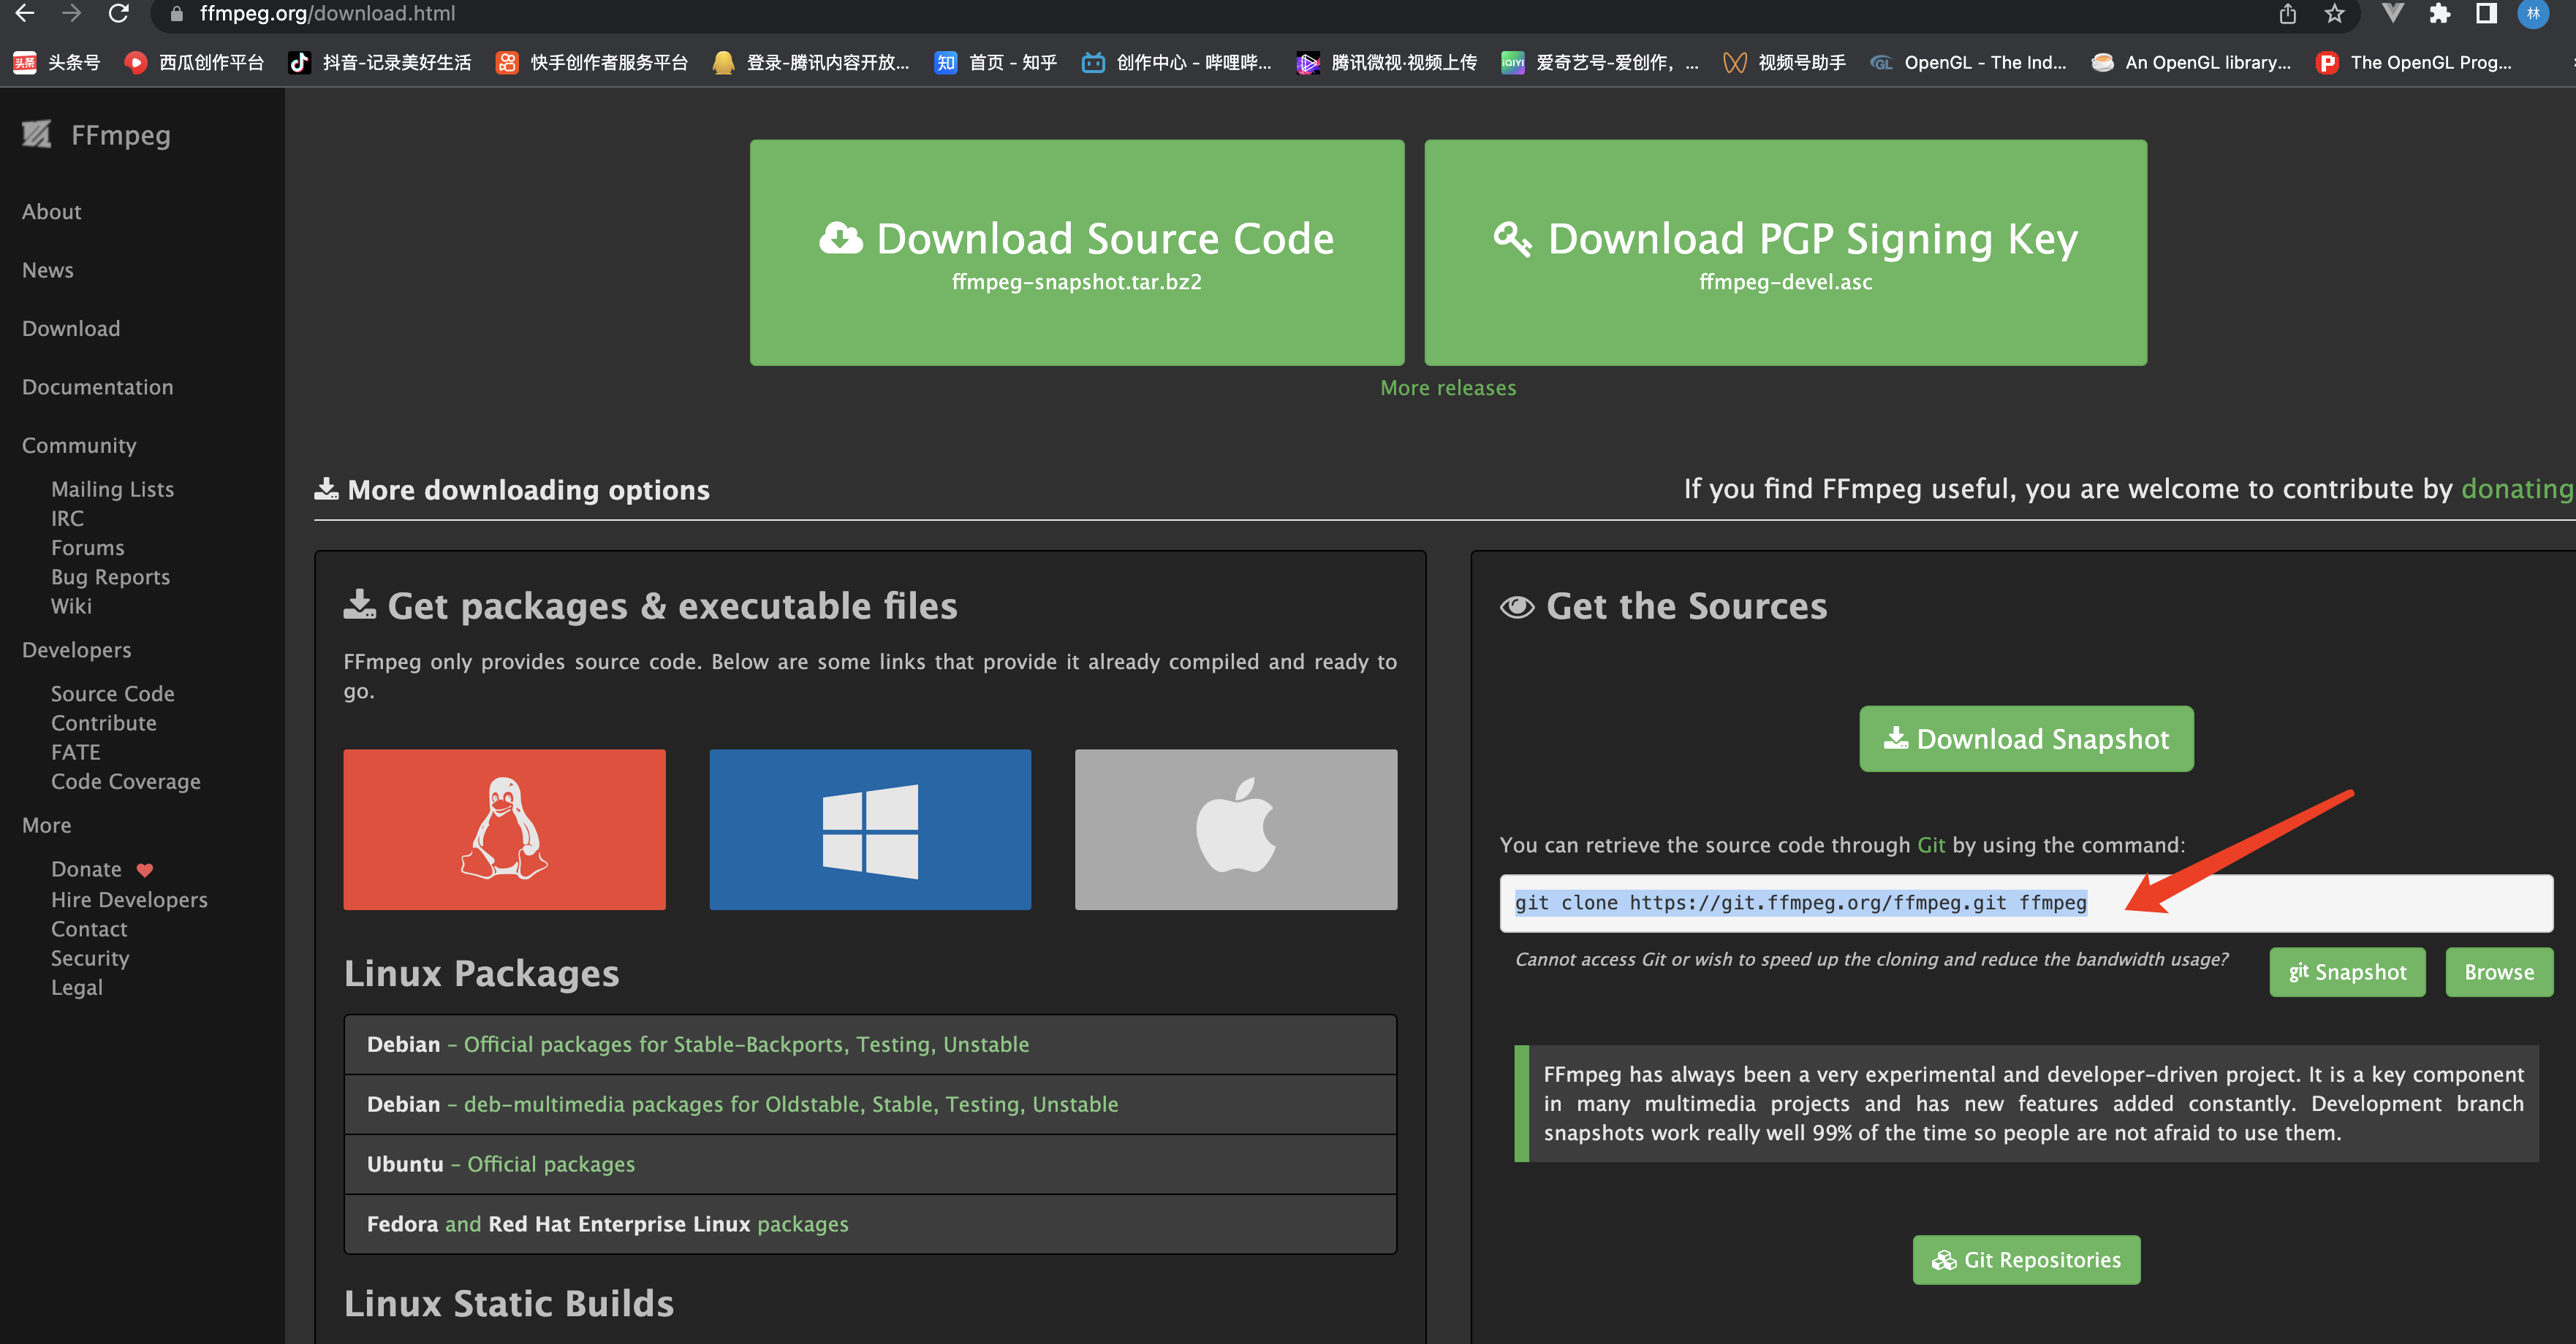Viewport: 2576px width, 1344px height.
Task: Open the 视频号助手 bookmark
Action: (x=1785, y=62)
